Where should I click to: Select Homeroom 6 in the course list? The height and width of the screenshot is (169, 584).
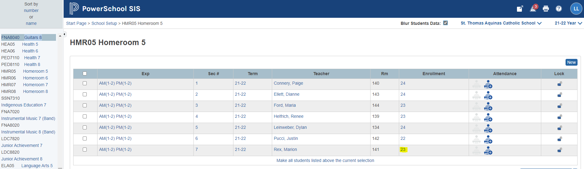pos(35,78)
